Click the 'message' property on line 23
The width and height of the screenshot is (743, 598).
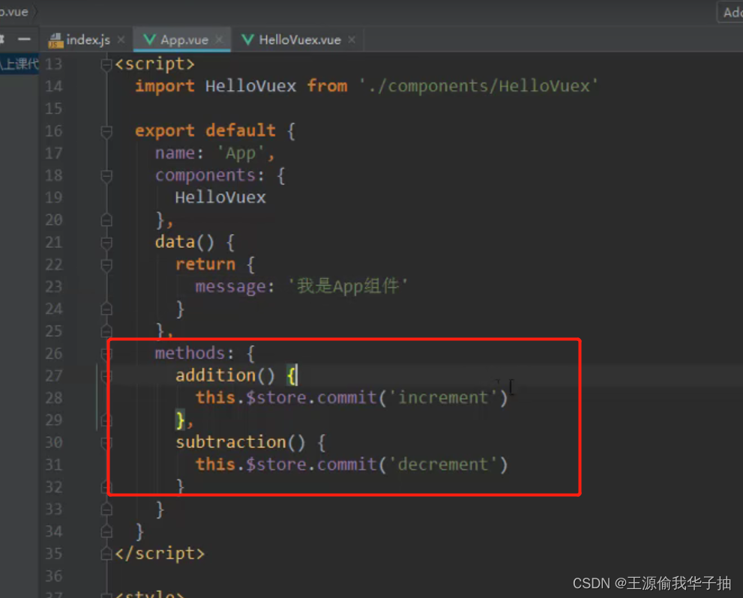point(231,286)
